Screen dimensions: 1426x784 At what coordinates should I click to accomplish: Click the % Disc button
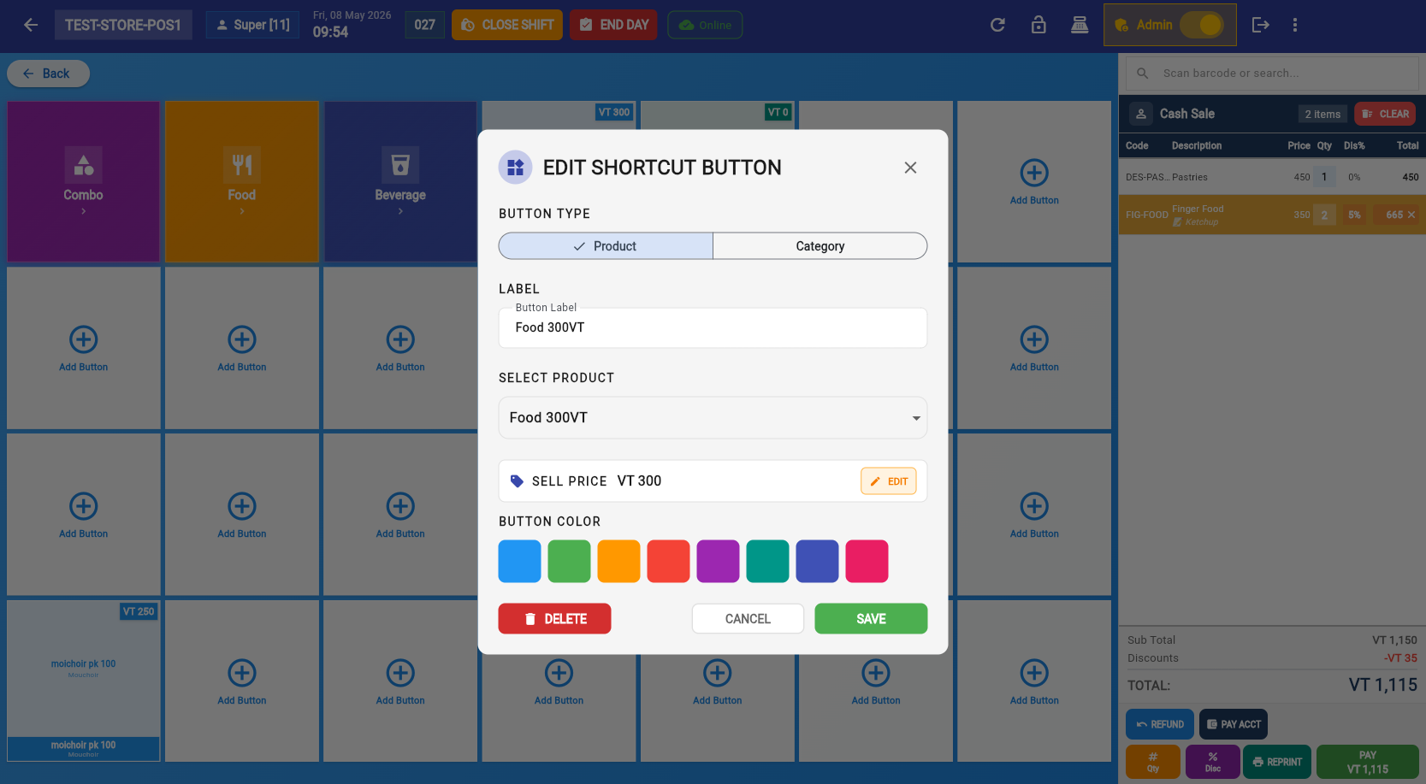[1213, 762]
